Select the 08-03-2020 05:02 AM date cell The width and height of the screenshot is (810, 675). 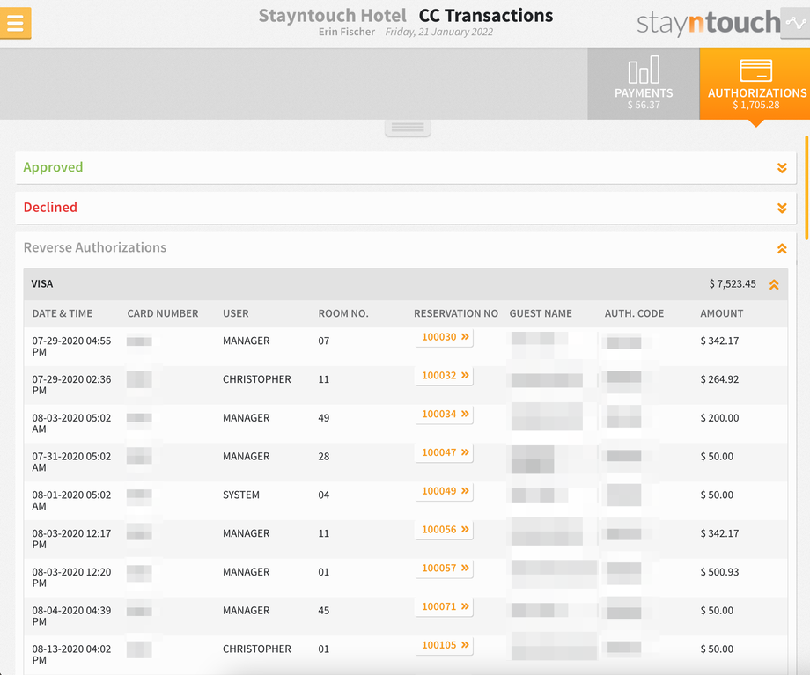click(x=71, y=423)
